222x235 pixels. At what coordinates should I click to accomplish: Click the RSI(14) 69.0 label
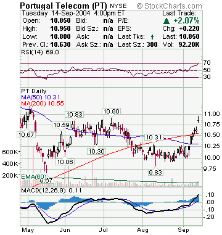(40, 52)
